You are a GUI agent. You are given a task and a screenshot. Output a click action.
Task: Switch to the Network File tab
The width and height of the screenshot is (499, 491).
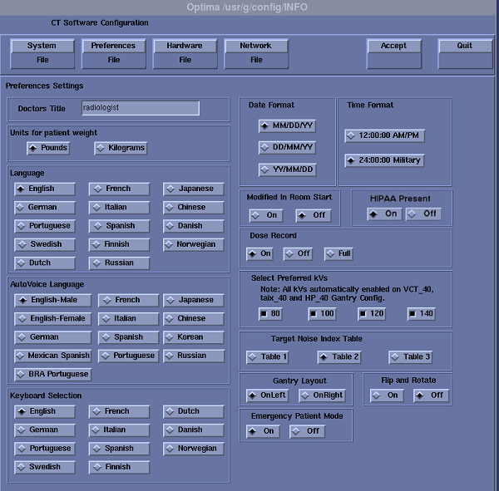255,52
